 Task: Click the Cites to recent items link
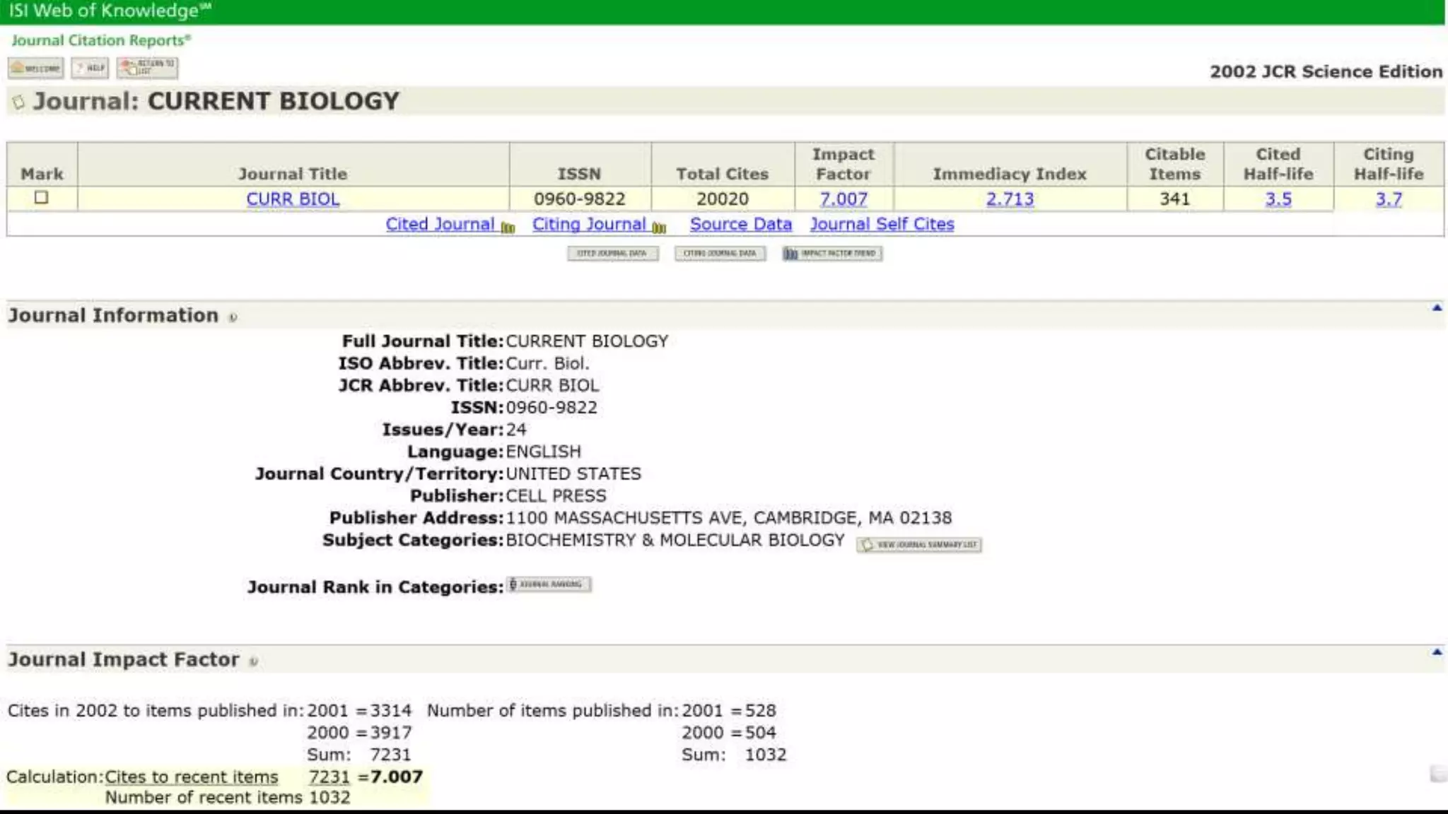tap(192, 777)
